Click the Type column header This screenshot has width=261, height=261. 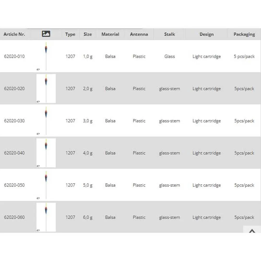pyautogui.click(x=70, y=34)
